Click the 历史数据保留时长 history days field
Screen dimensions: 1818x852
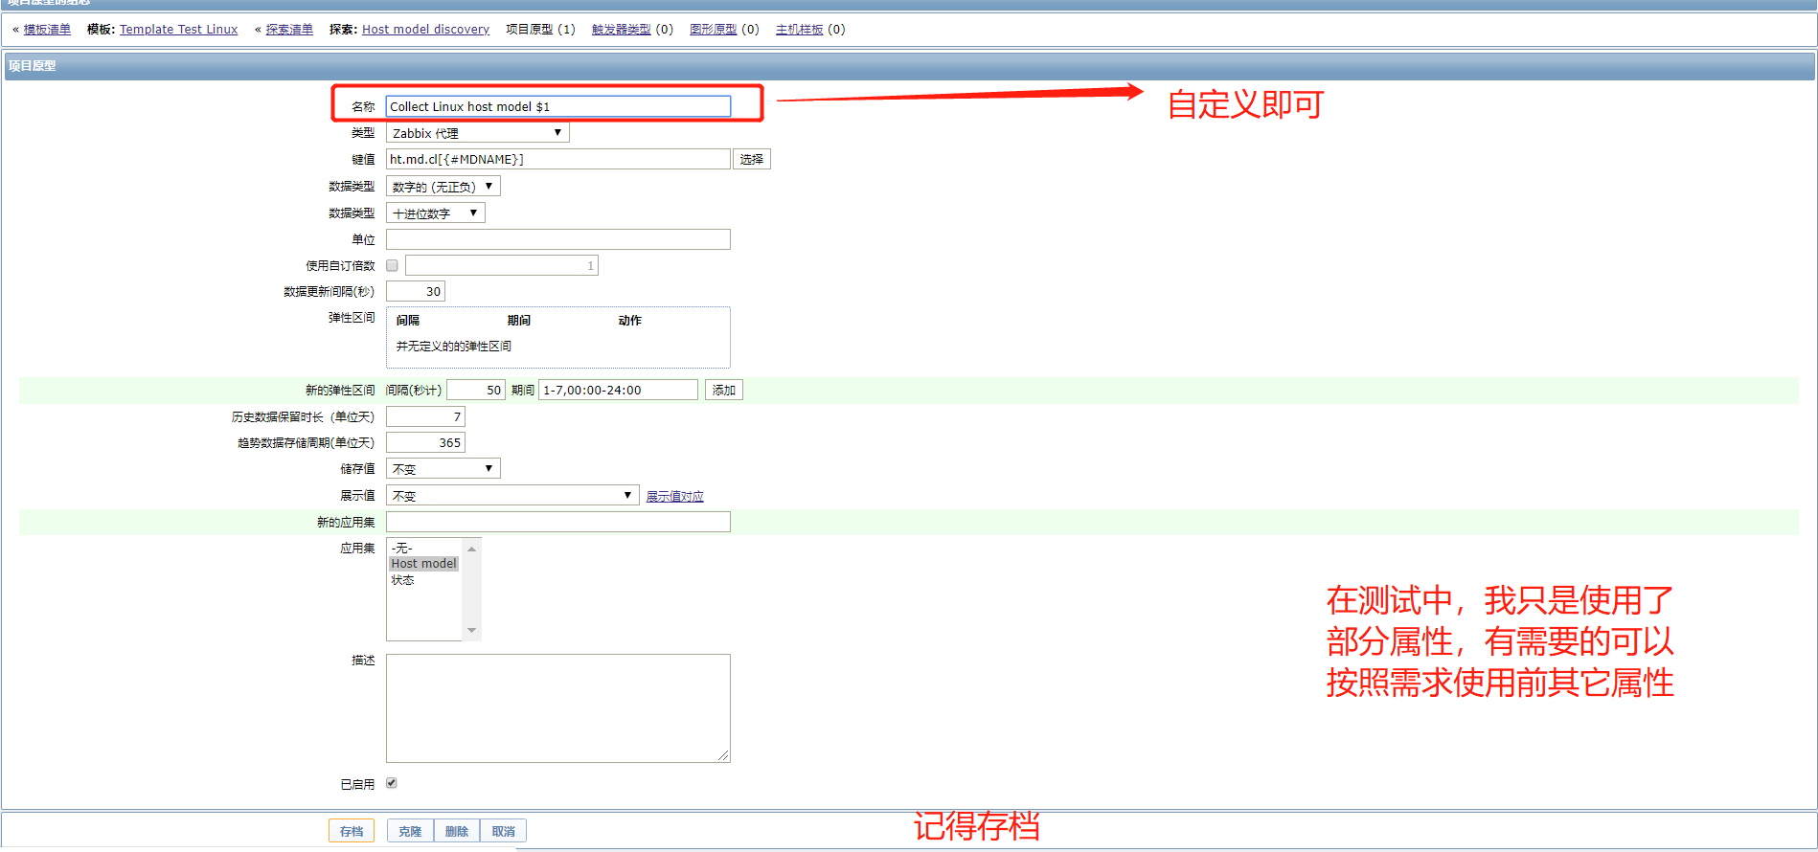[425, 416]
